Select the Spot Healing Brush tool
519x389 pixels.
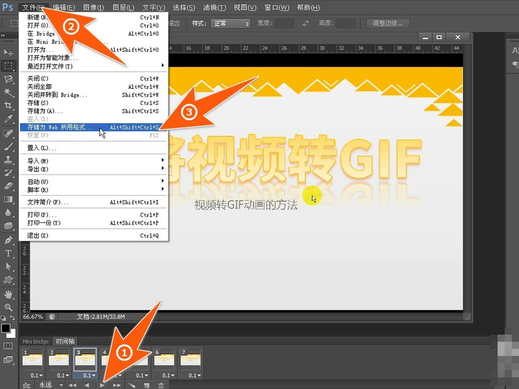pos(8,134)
